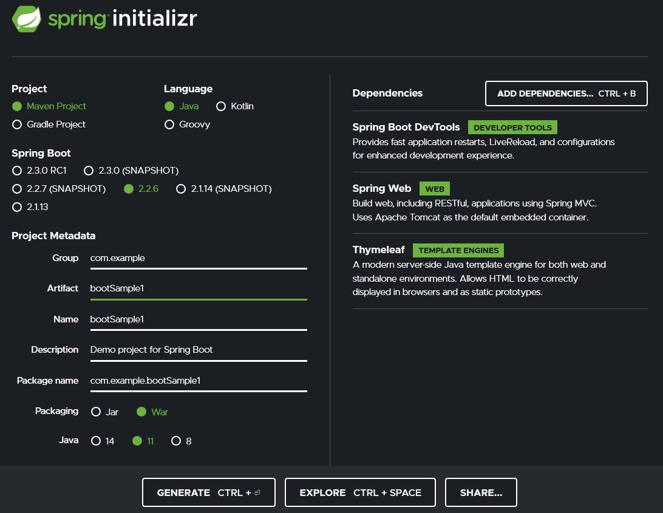Click the Share button
663x513 pixels.
(481, 492)
